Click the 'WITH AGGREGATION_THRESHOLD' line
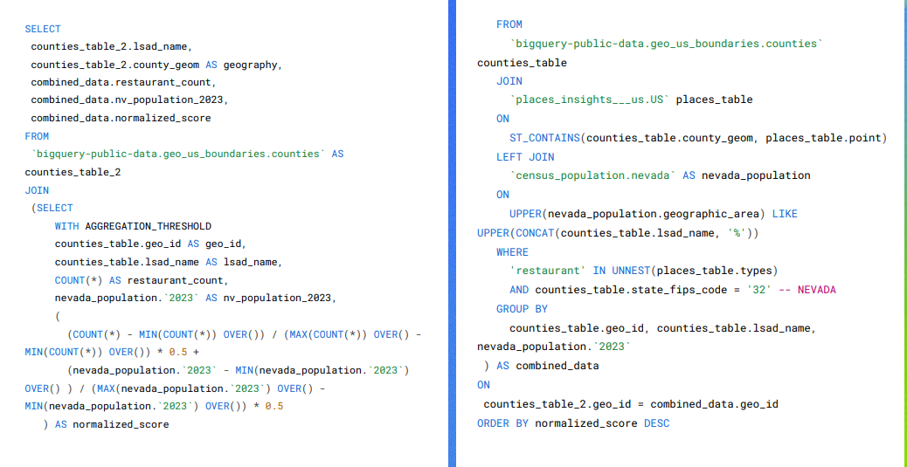The width and height of the screenshot is (907, 467). point(133,225)
